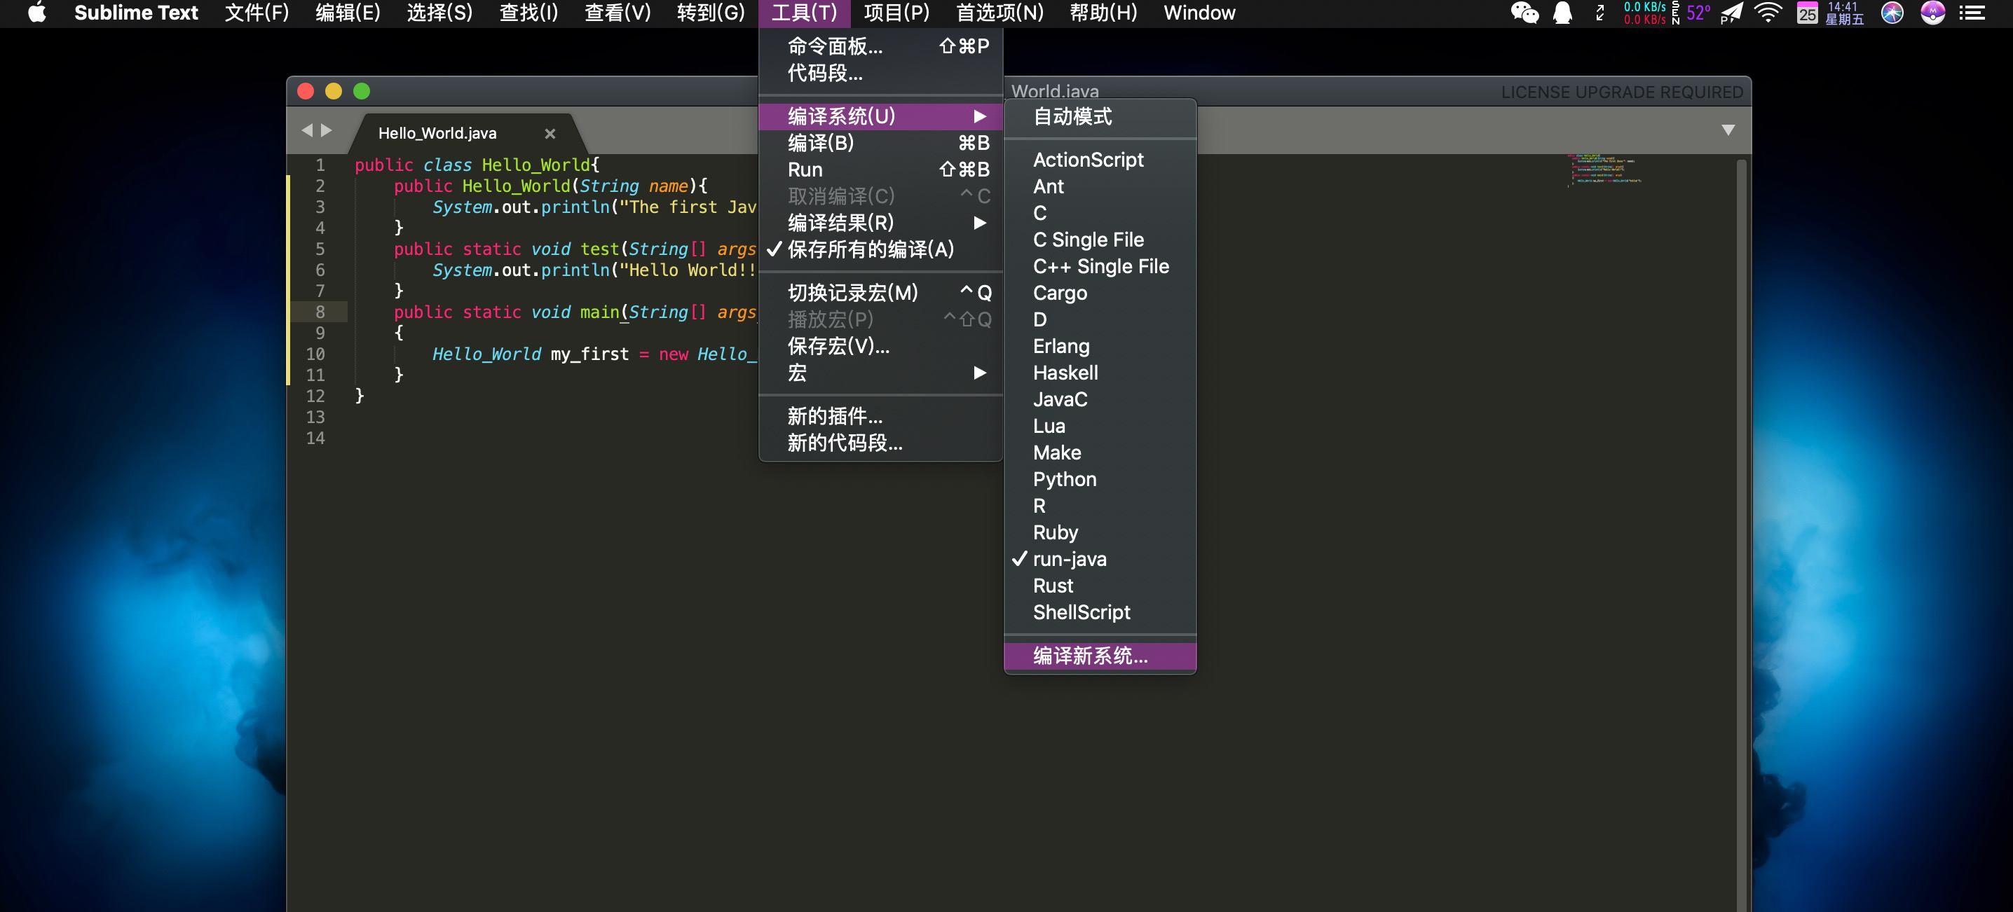Click the code minimap preview

(x=1603, y=170)
